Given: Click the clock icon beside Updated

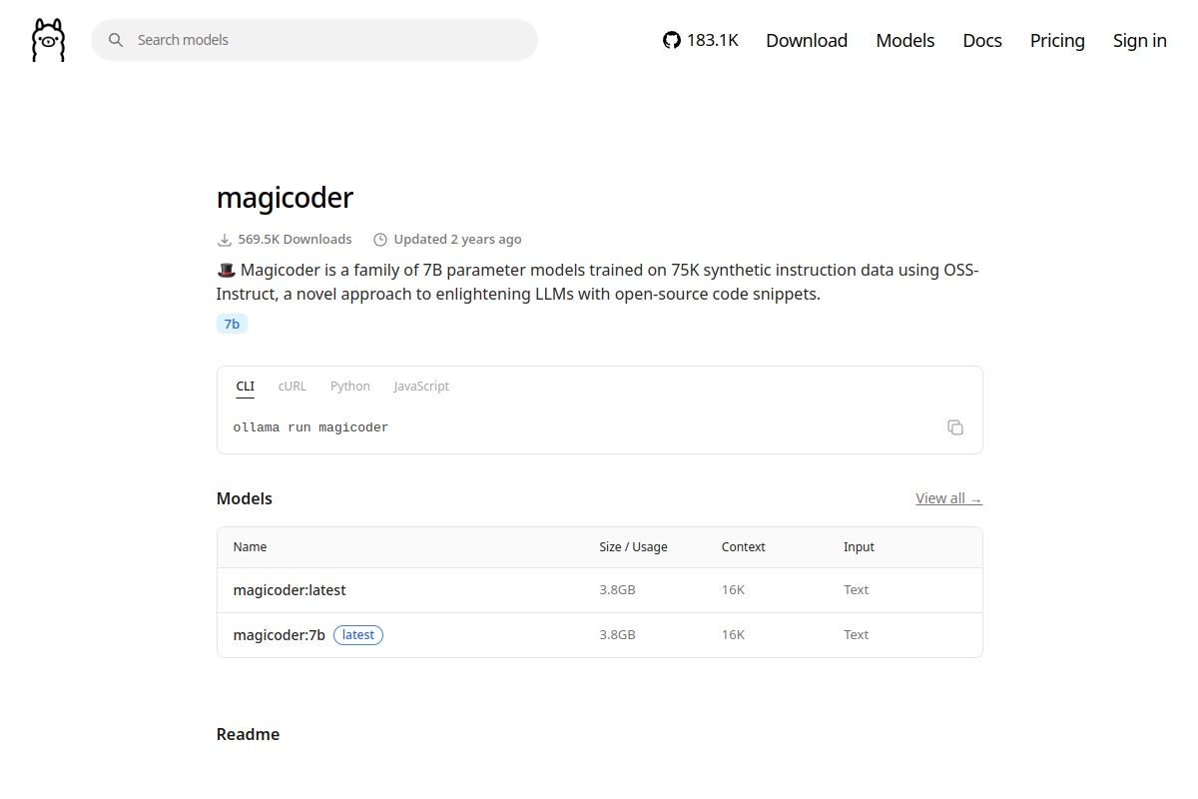Looking at the screenshot, I should pos(380,240).
